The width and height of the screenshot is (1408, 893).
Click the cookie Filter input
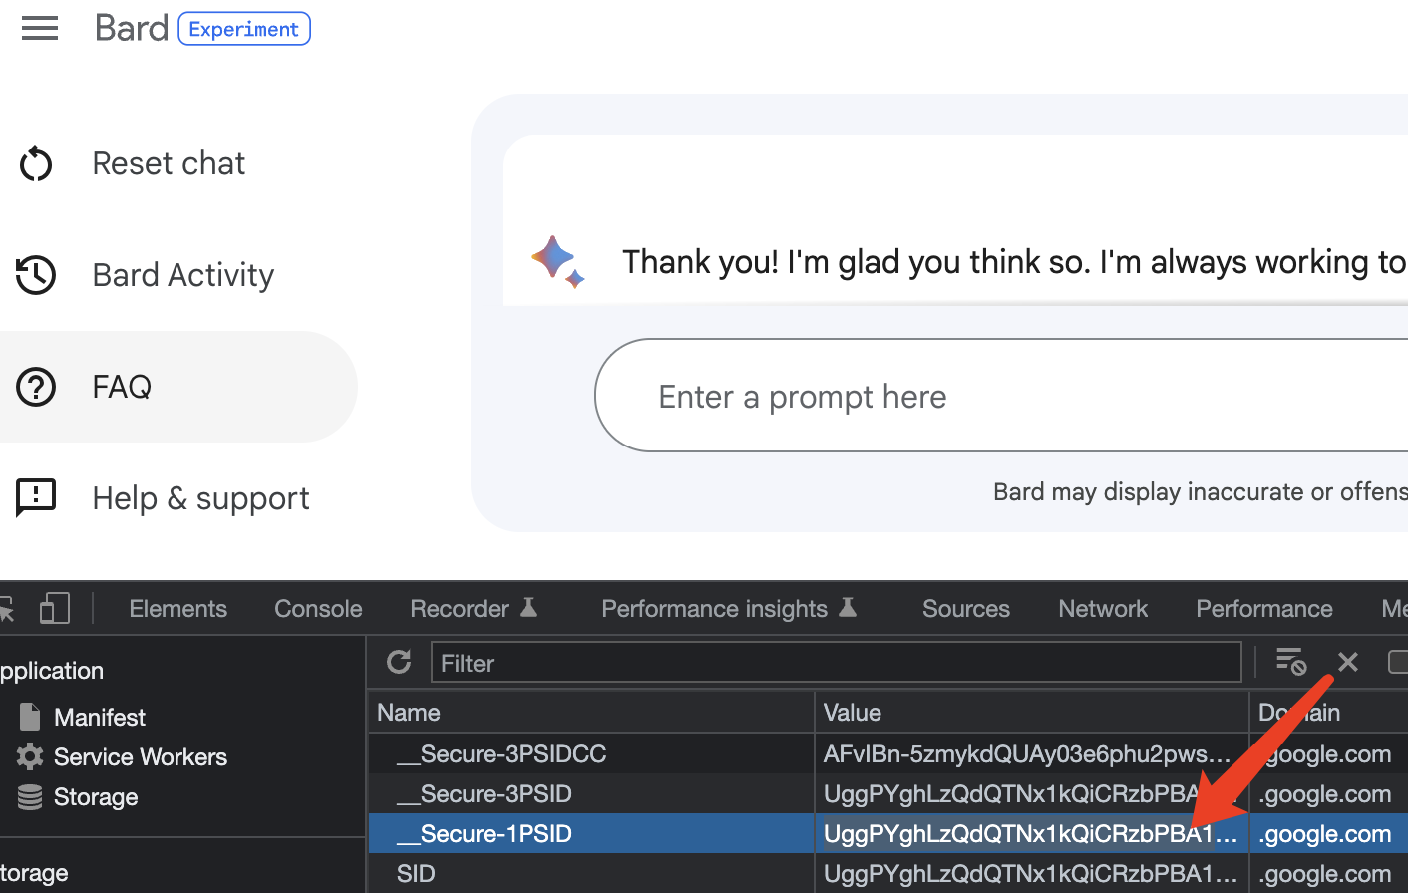[836, 663]
